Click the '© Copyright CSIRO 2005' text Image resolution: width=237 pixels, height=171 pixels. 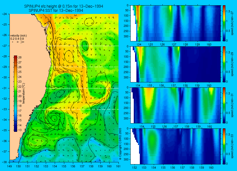120,144
